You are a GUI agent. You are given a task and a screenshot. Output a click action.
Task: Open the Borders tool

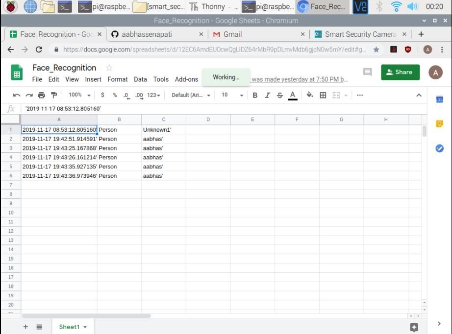pyautogui.click(x=323, y=95)
